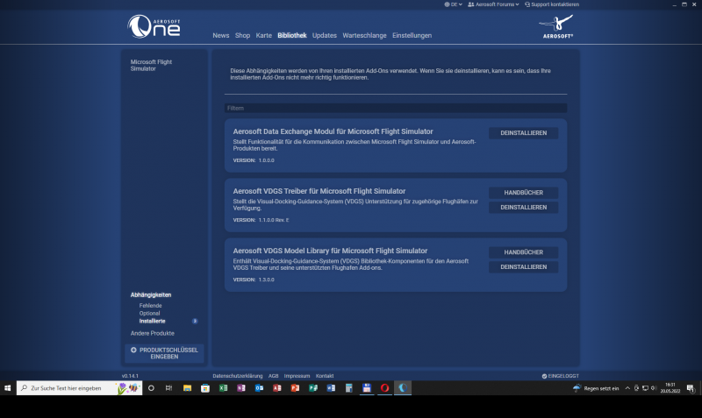Viewport: 702px width, 418px height.
Task: Open the volume tray icon
Action: click(x=654, y=388)
